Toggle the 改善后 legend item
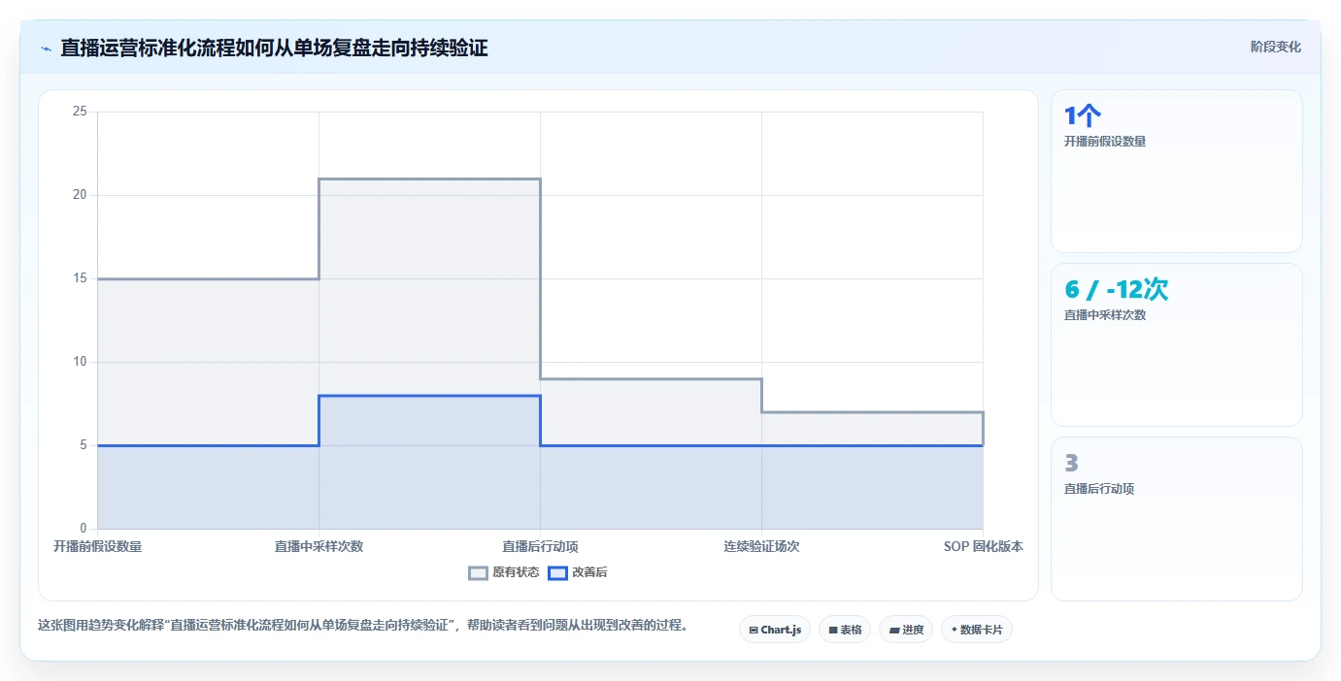The image size is (1341, 681). [x=578, y=572]
